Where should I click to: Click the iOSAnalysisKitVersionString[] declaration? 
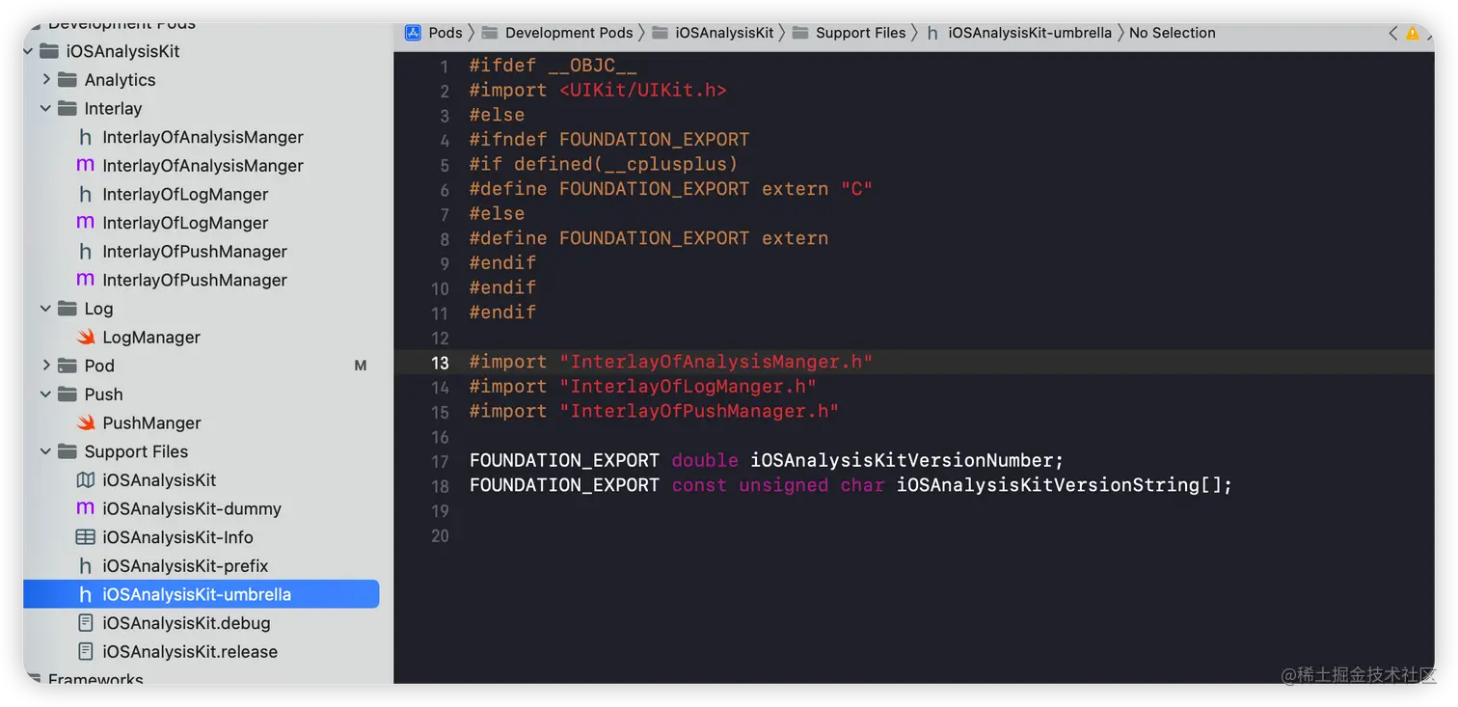pos(851,485)
